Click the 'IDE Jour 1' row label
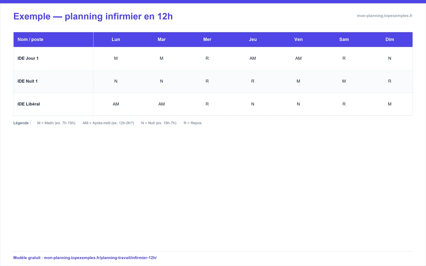The image size is (426, 266). click(28, 58)
